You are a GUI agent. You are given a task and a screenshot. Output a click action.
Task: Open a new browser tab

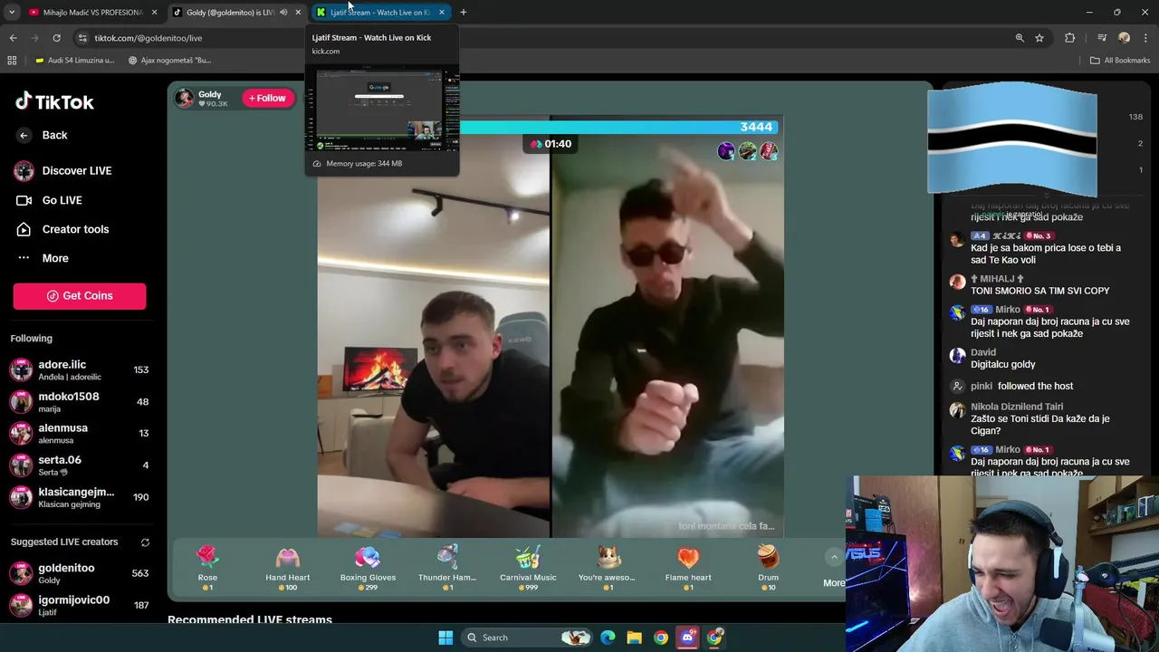point(463,13)
